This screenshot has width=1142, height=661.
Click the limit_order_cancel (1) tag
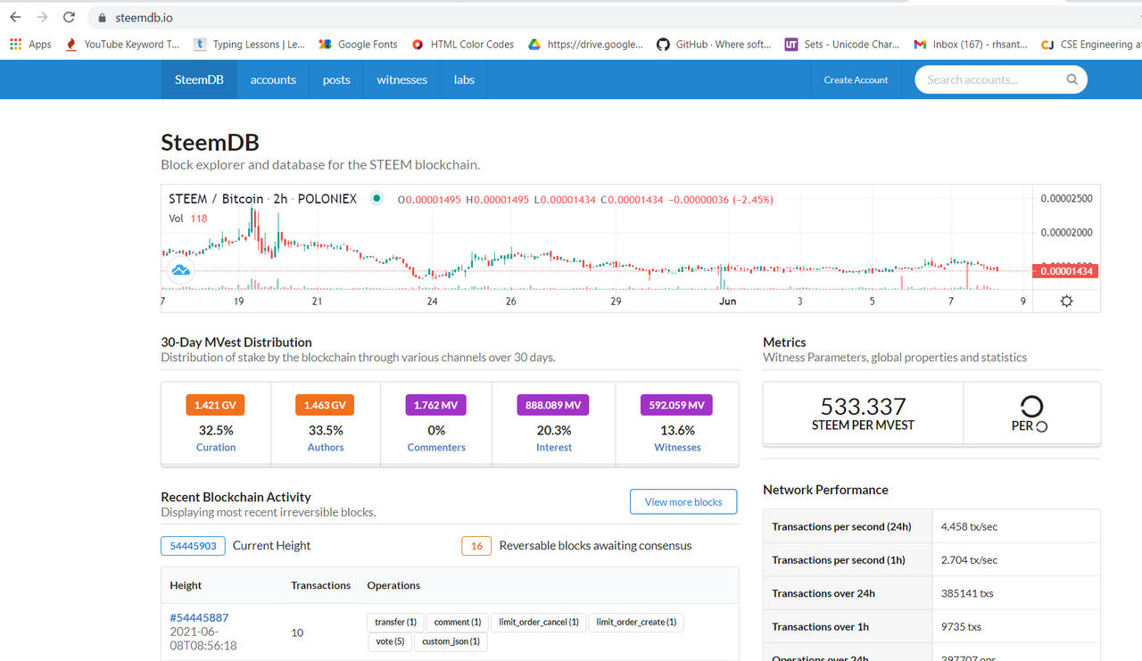pos(539,622)
